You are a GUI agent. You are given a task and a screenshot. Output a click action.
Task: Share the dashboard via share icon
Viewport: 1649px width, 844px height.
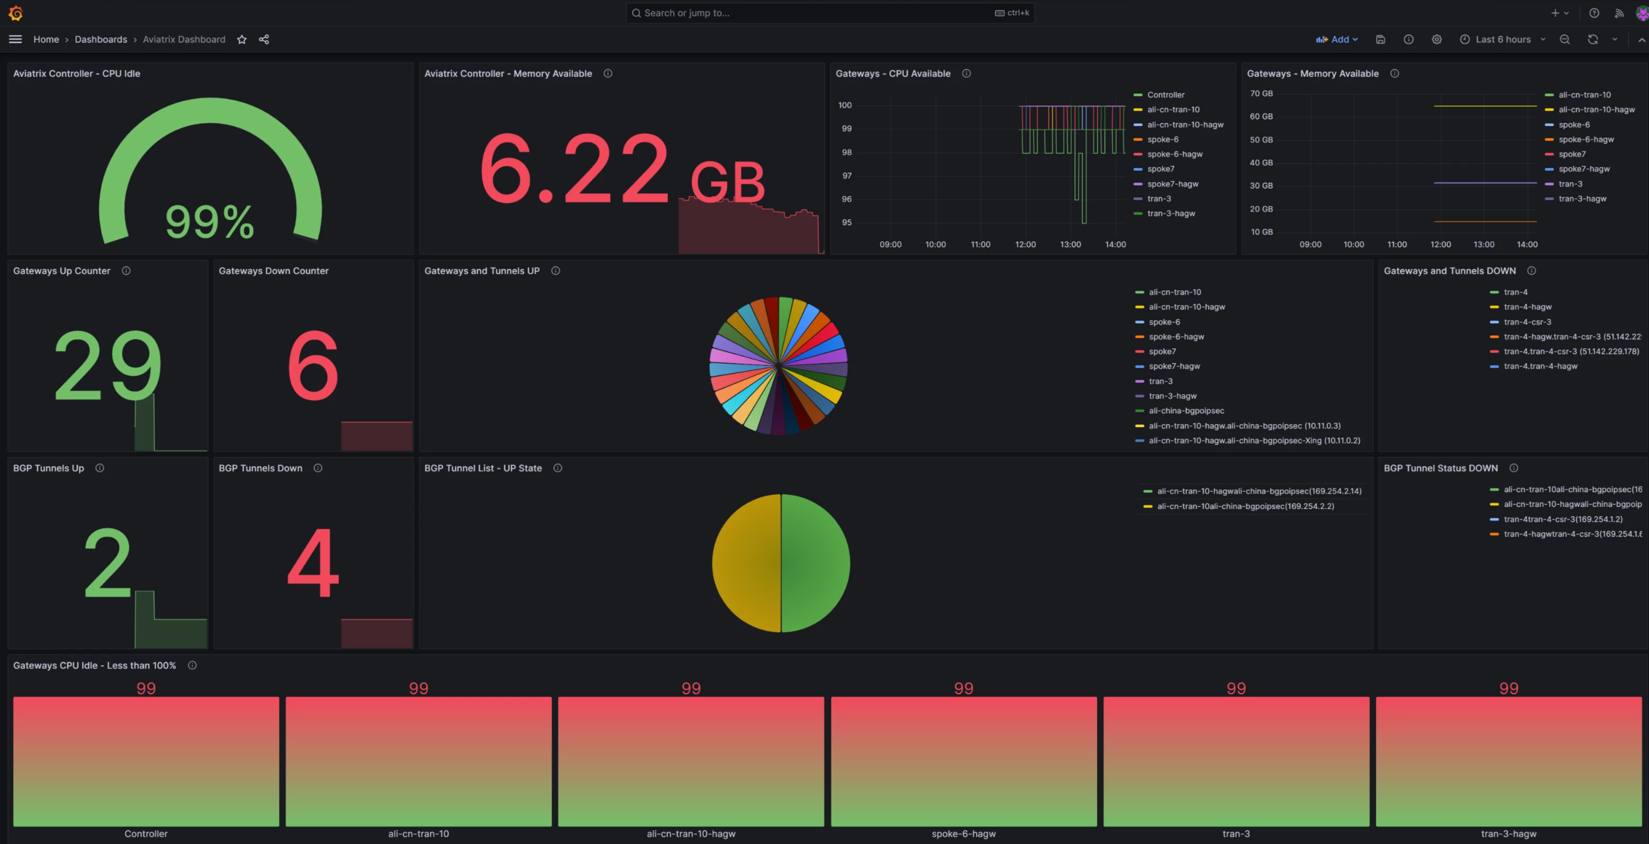click(x=264, y=39)
